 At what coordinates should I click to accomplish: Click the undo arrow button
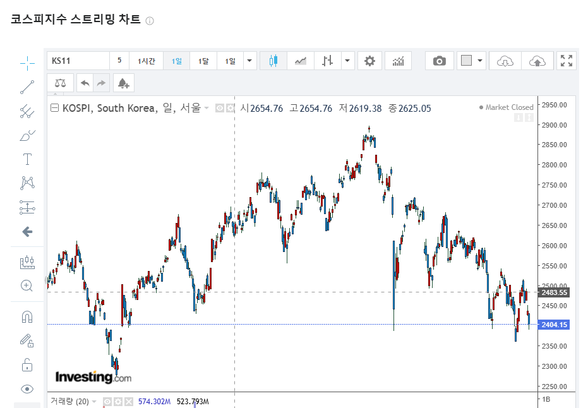click(85, 83)
